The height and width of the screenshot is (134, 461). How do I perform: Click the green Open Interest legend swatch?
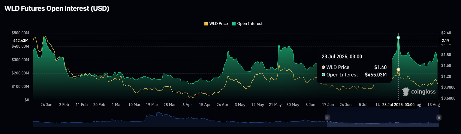(x=234, y=24)
